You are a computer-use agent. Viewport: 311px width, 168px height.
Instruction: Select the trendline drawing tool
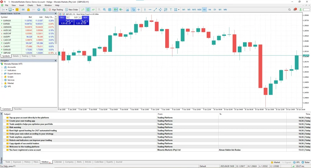point(155,9)
